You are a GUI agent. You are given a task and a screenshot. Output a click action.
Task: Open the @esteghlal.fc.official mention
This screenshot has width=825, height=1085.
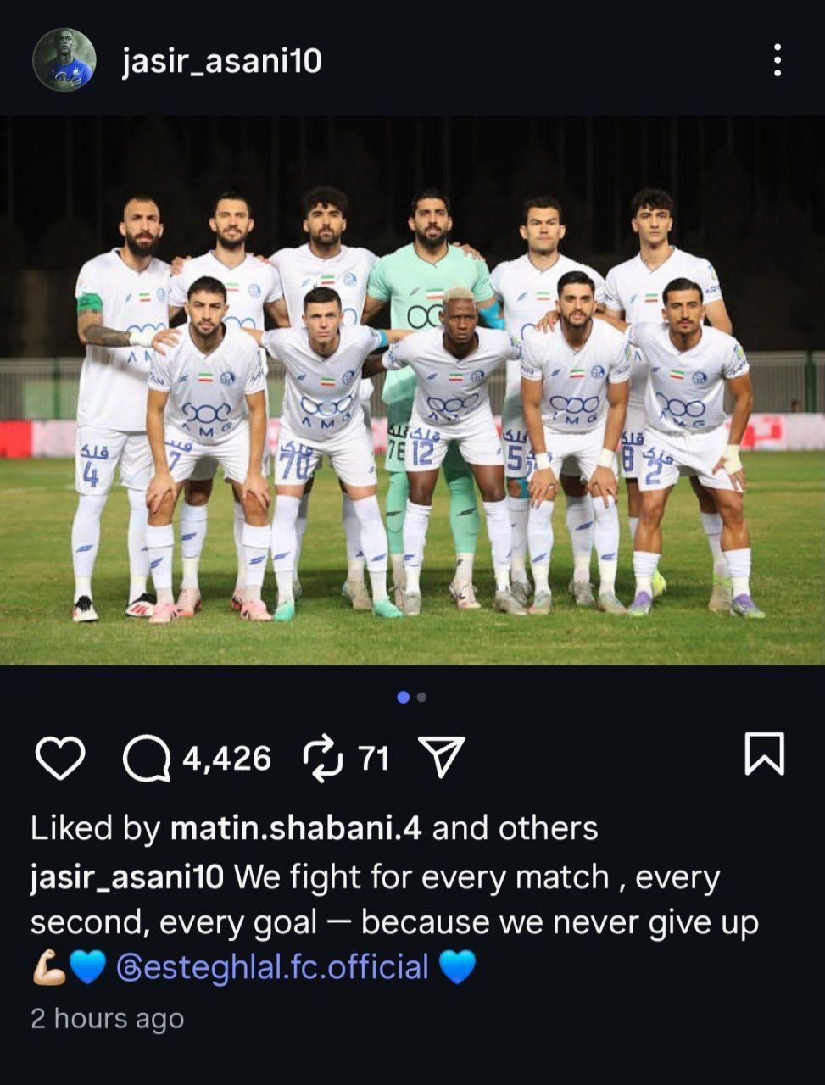(x=271, y=967)
